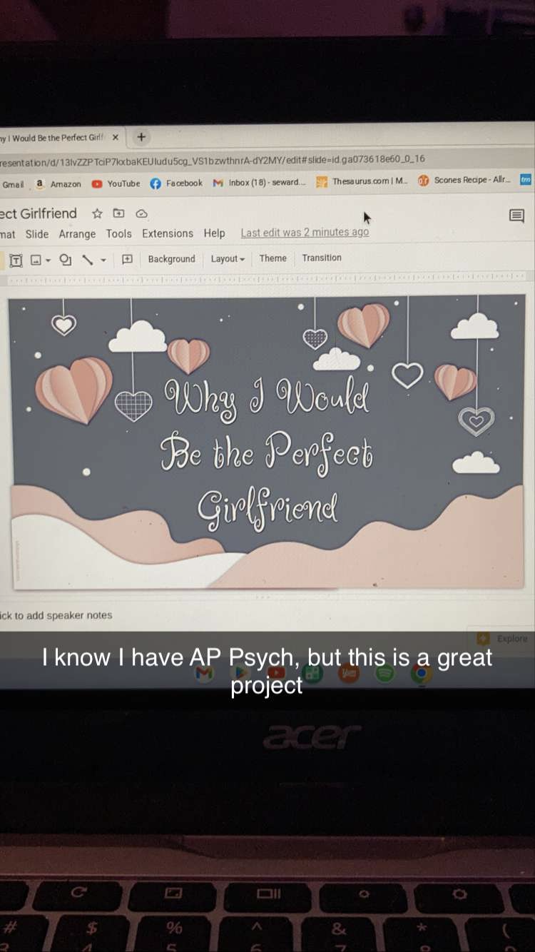Open the Slide menu
The width and height of the screenshot is (535, 952).
37,234
